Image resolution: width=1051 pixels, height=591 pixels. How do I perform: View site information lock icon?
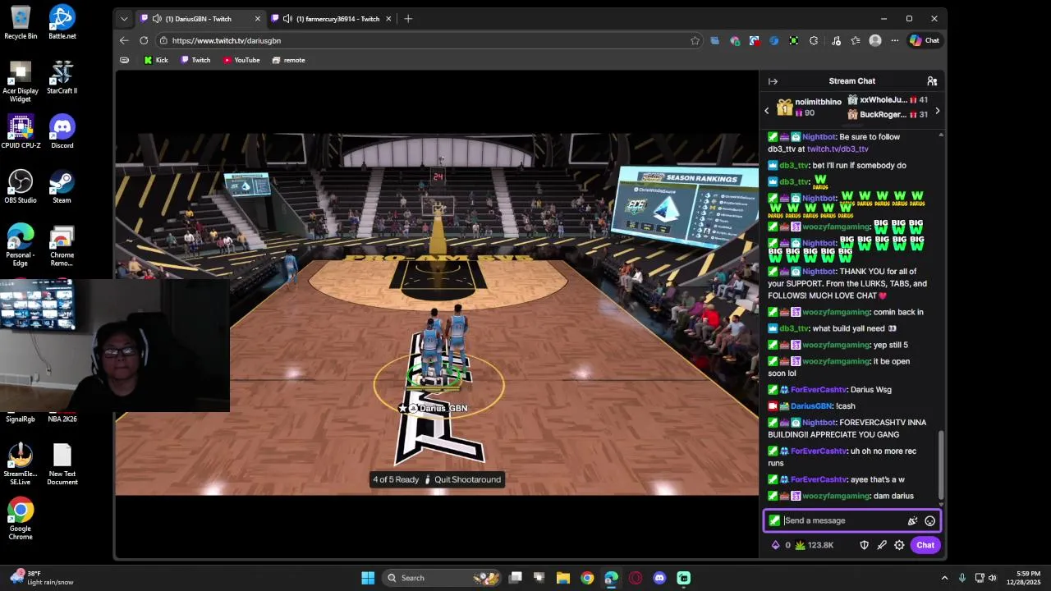164,40
